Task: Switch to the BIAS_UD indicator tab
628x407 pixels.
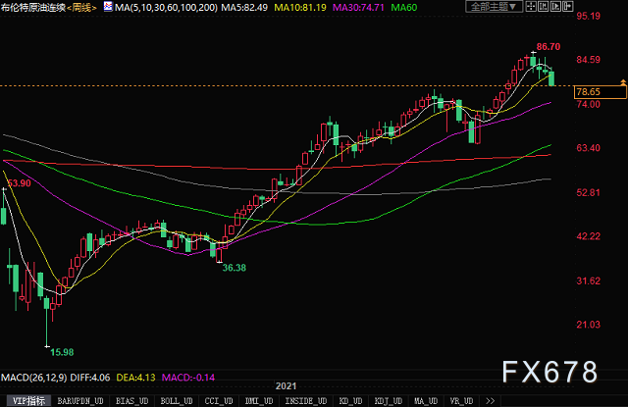Action: coord(132,400)
